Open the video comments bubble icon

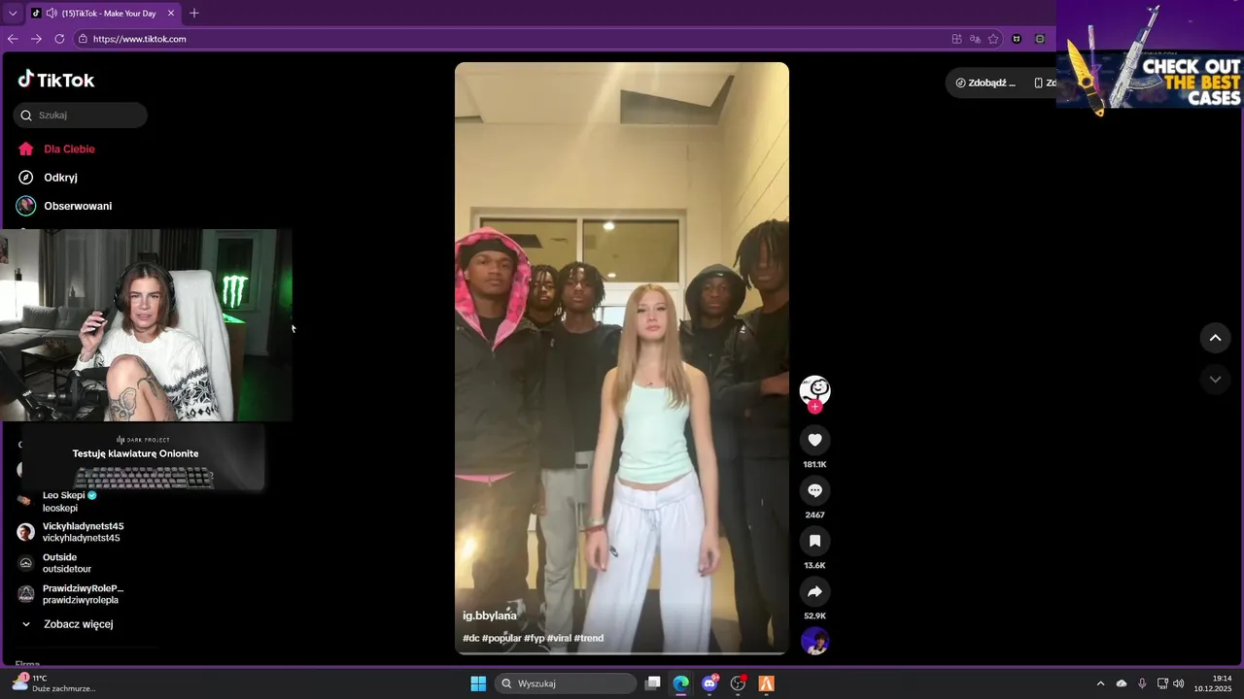point(814,490)
